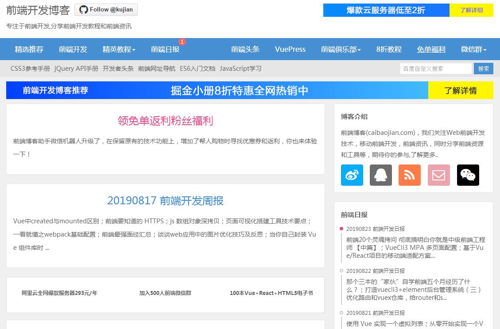500x329 pixels.
Task: Open the CSS3参考手册 link
Action: pos(30,69)
